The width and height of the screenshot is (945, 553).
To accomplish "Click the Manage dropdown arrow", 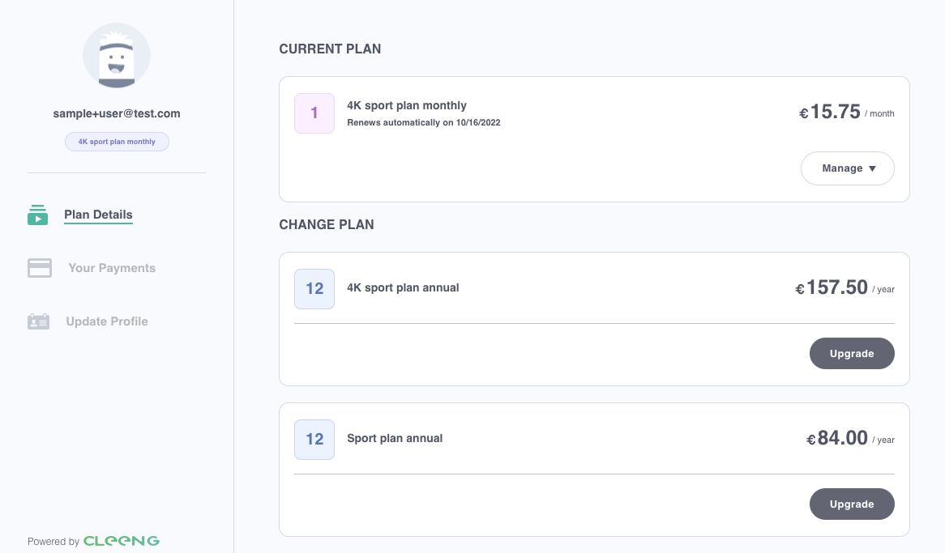I will pyautogui.click(x=872, y=168).
